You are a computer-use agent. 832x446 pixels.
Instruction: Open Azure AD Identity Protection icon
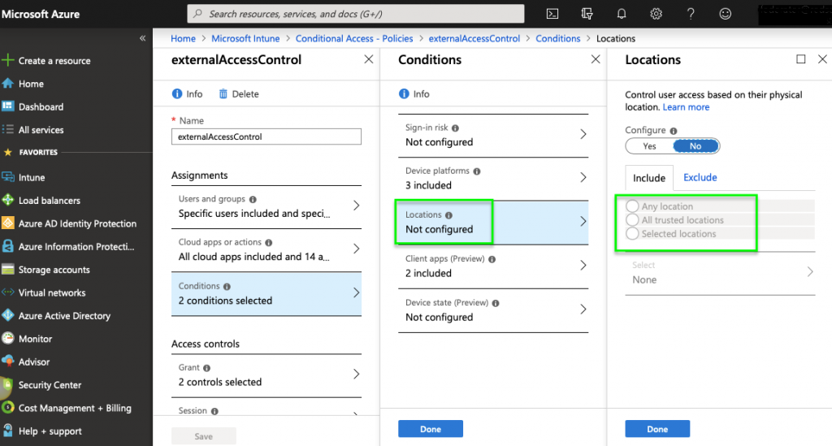click(8, 223)
